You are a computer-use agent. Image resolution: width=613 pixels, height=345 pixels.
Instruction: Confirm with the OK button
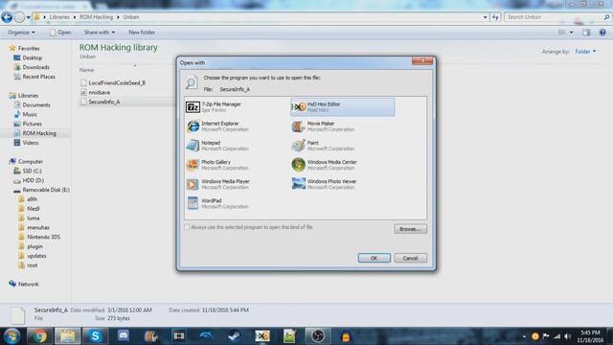pos(374,258)
